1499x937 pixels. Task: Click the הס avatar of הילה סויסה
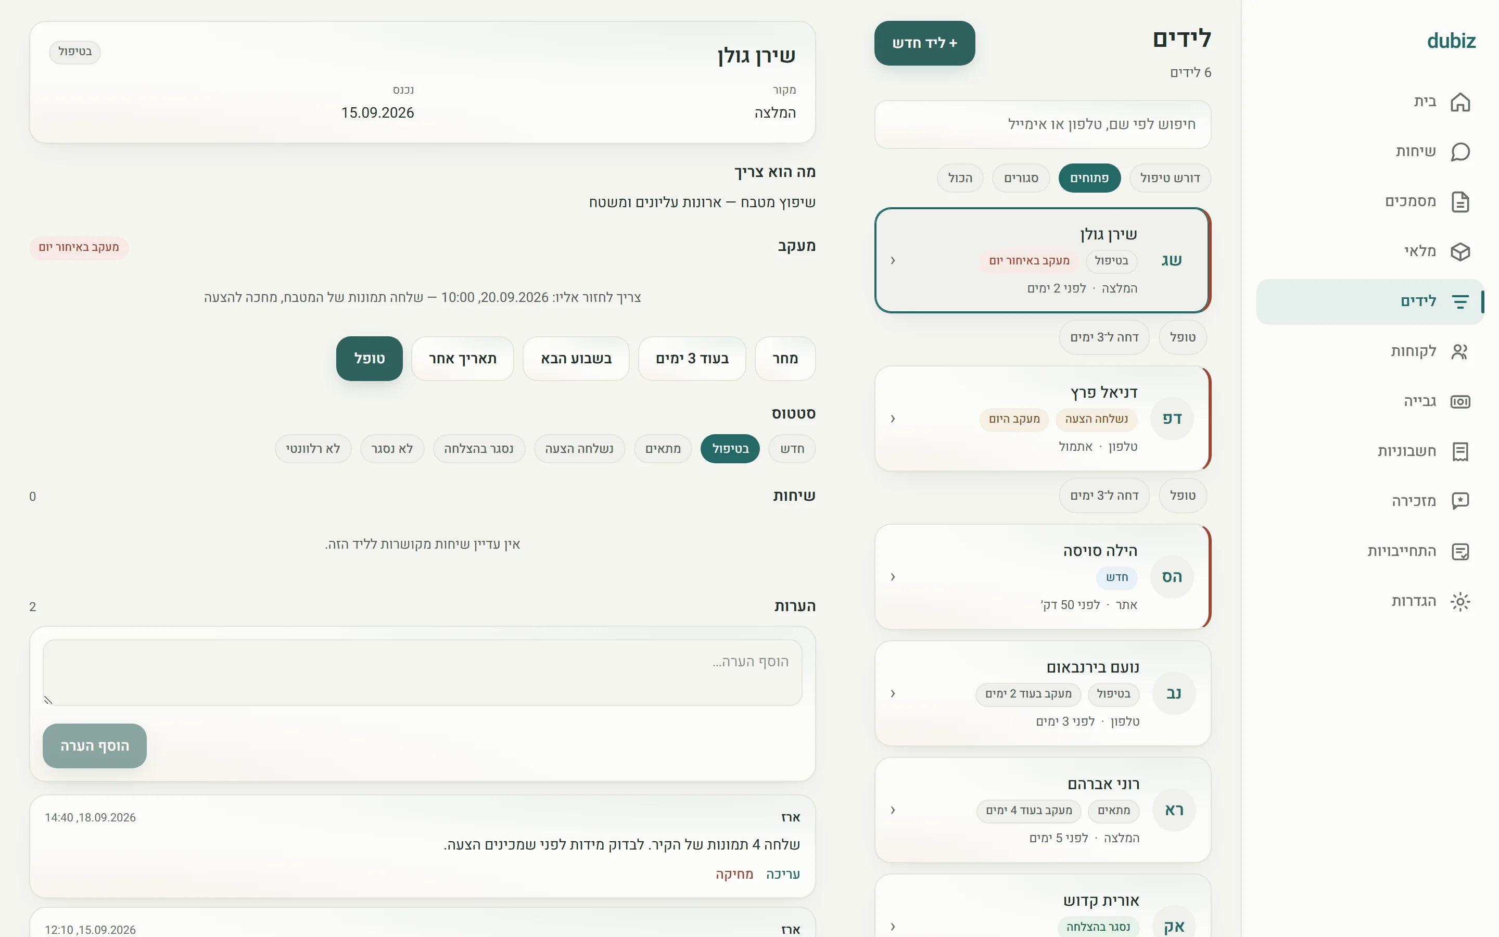[x=1171, y=577]
